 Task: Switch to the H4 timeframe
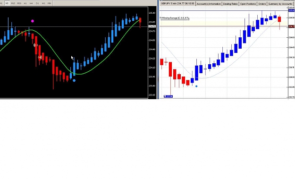31,3
